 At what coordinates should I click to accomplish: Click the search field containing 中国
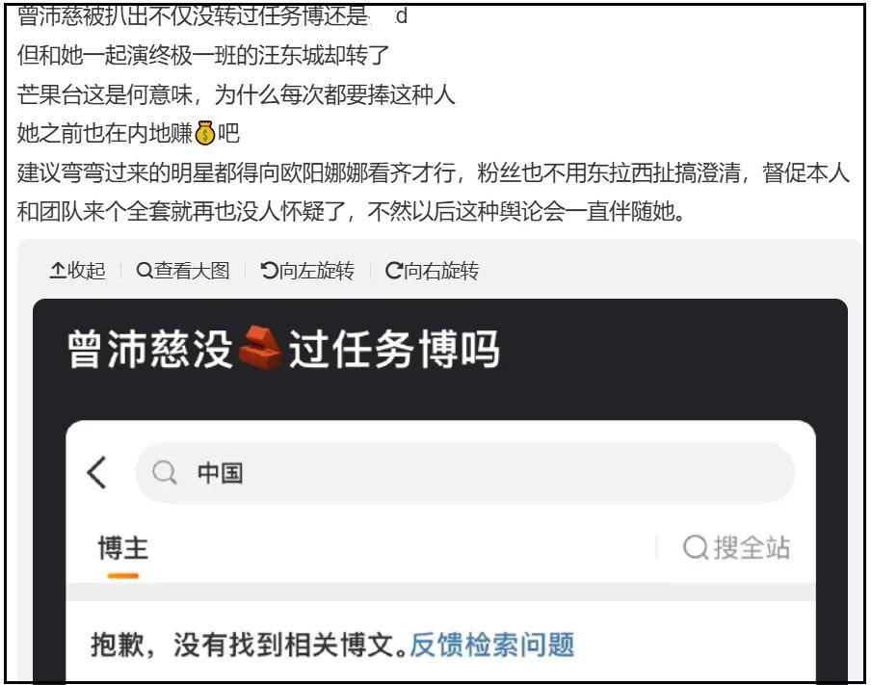coord(464,473)
